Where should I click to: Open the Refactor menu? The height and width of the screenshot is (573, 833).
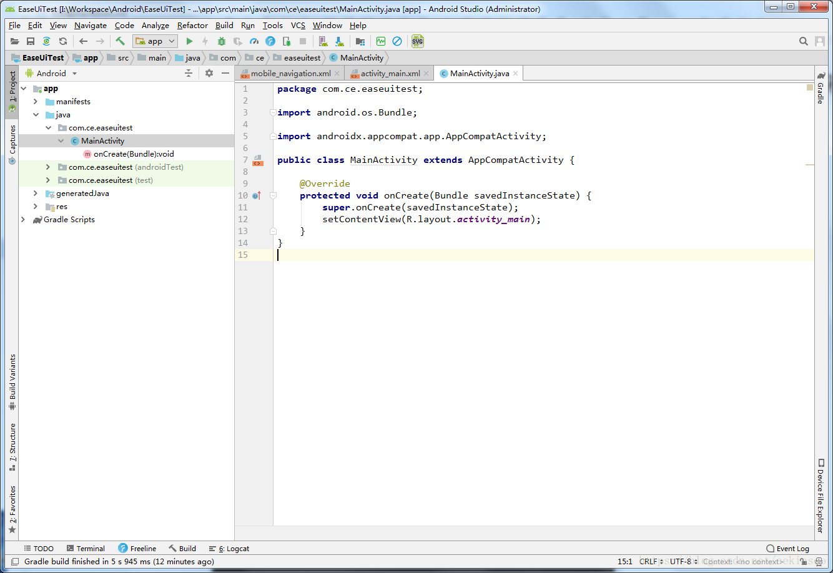coord(192,26)
